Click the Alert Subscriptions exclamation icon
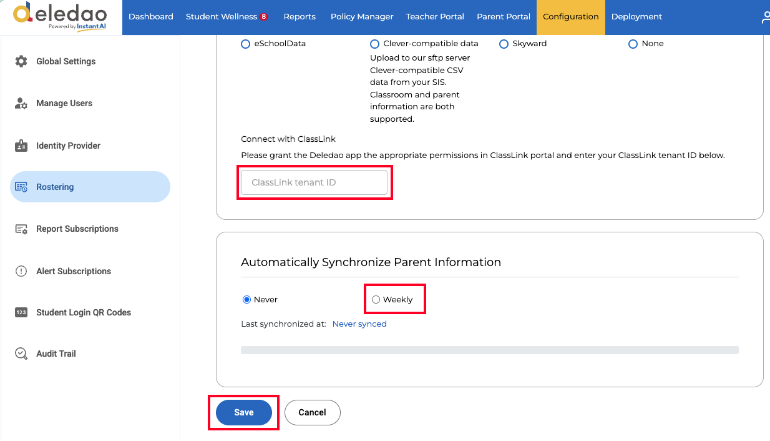Viewport: 770px width, 441px height. [21, 271]
